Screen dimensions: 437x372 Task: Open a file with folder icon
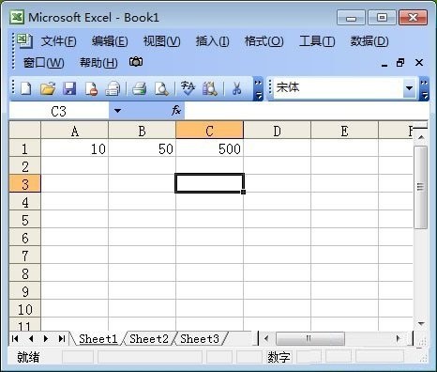click(x=48, y=88)
